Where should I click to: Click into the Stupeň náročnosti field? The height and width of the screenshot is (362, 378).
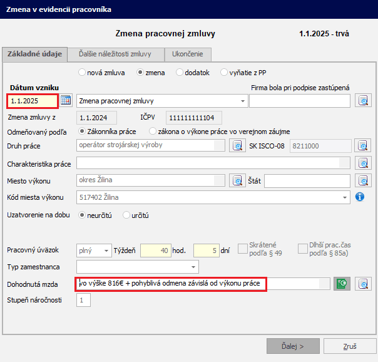coord(83,301)
